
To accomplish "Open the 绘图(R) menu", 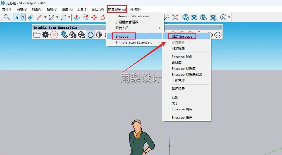I will point(67,9).
